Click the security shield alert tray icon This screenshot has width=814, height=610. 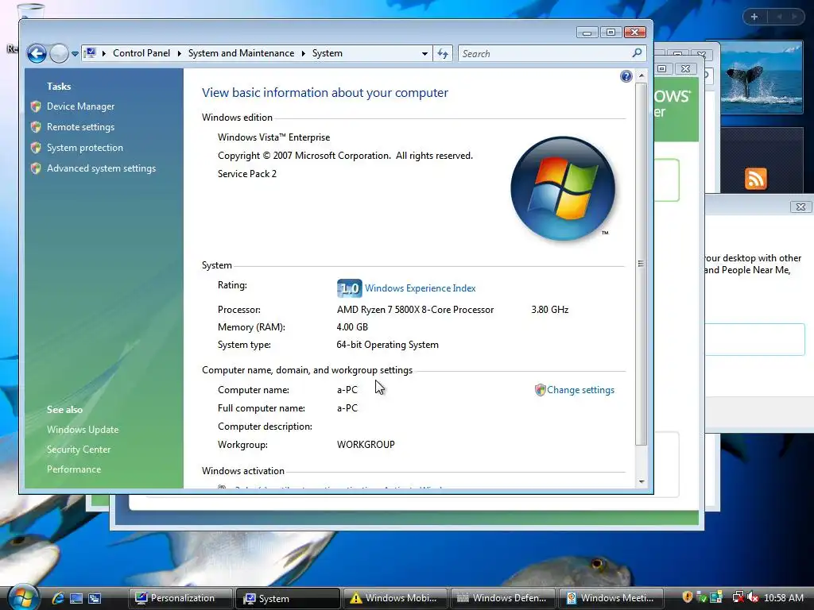(688, 597)
